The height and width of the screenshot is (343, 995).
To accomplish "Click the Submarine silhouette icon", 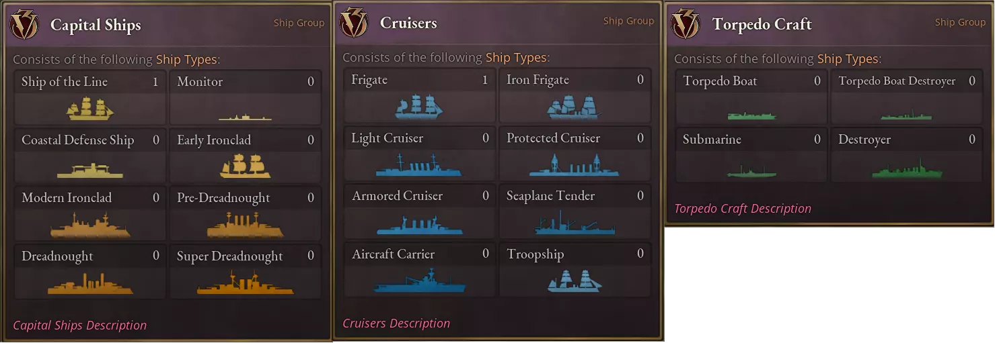I will (751, 173).
